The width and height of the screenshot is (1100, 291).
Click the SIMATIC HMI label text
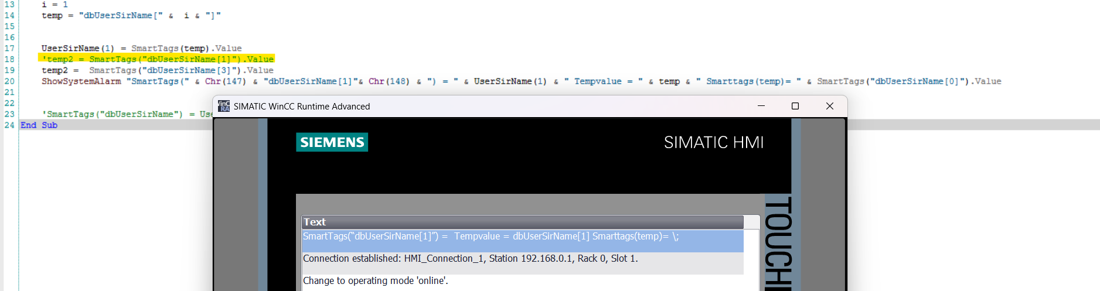pos(713,142)
